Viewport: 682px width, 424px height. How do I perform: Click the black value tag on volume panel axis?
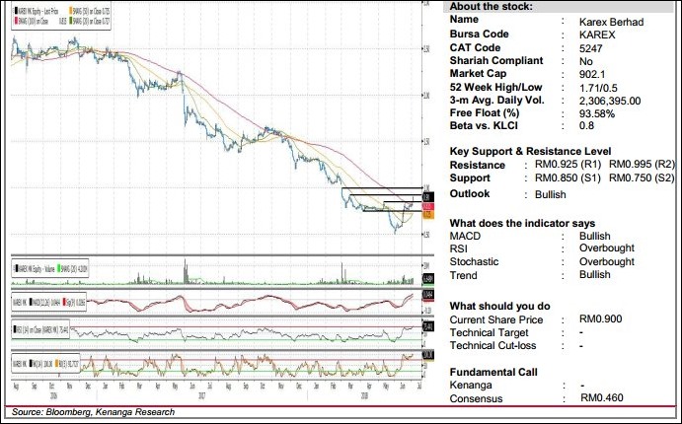pos(428,279)
